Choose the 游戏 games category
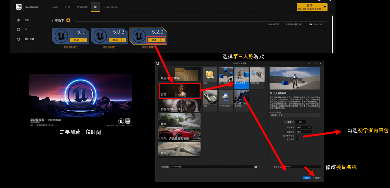Viewport: 390px width, 188px height. coord(180,91)
